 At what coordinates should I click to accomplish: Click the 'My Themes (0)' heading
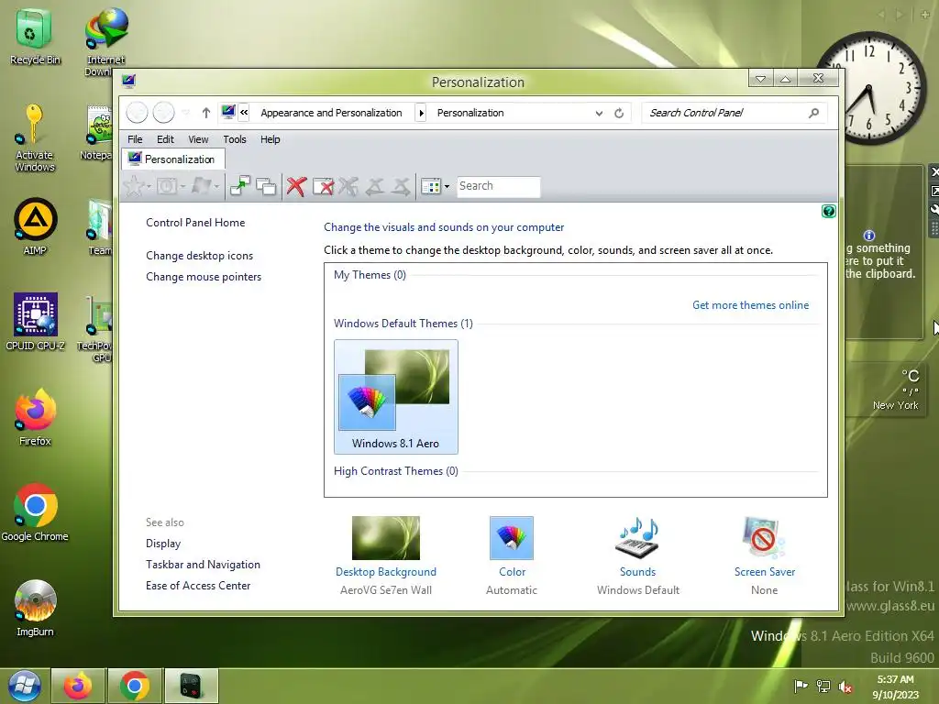pyautogui.click(x=370, y=275)
